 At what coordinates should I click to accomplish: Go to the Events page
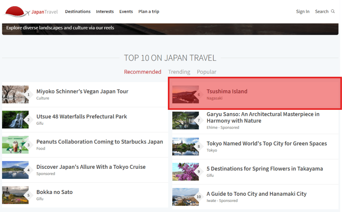(x=126, y=11)
